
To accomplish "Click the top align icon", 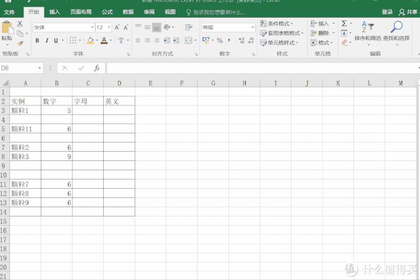I will (x=138, y=27).
